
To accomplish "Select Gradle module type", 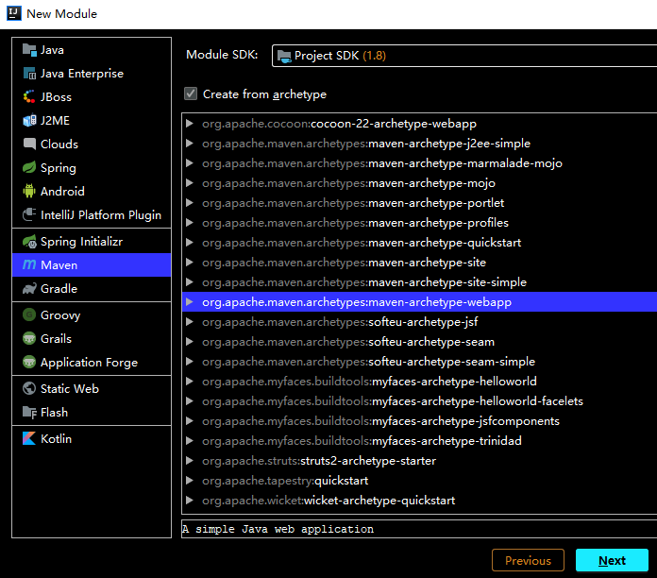I will [x=92, y=288].
